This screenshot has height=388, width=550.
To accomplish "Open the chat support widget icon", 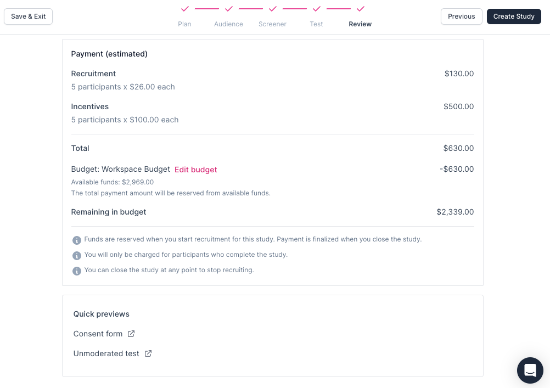I will 530,370.
